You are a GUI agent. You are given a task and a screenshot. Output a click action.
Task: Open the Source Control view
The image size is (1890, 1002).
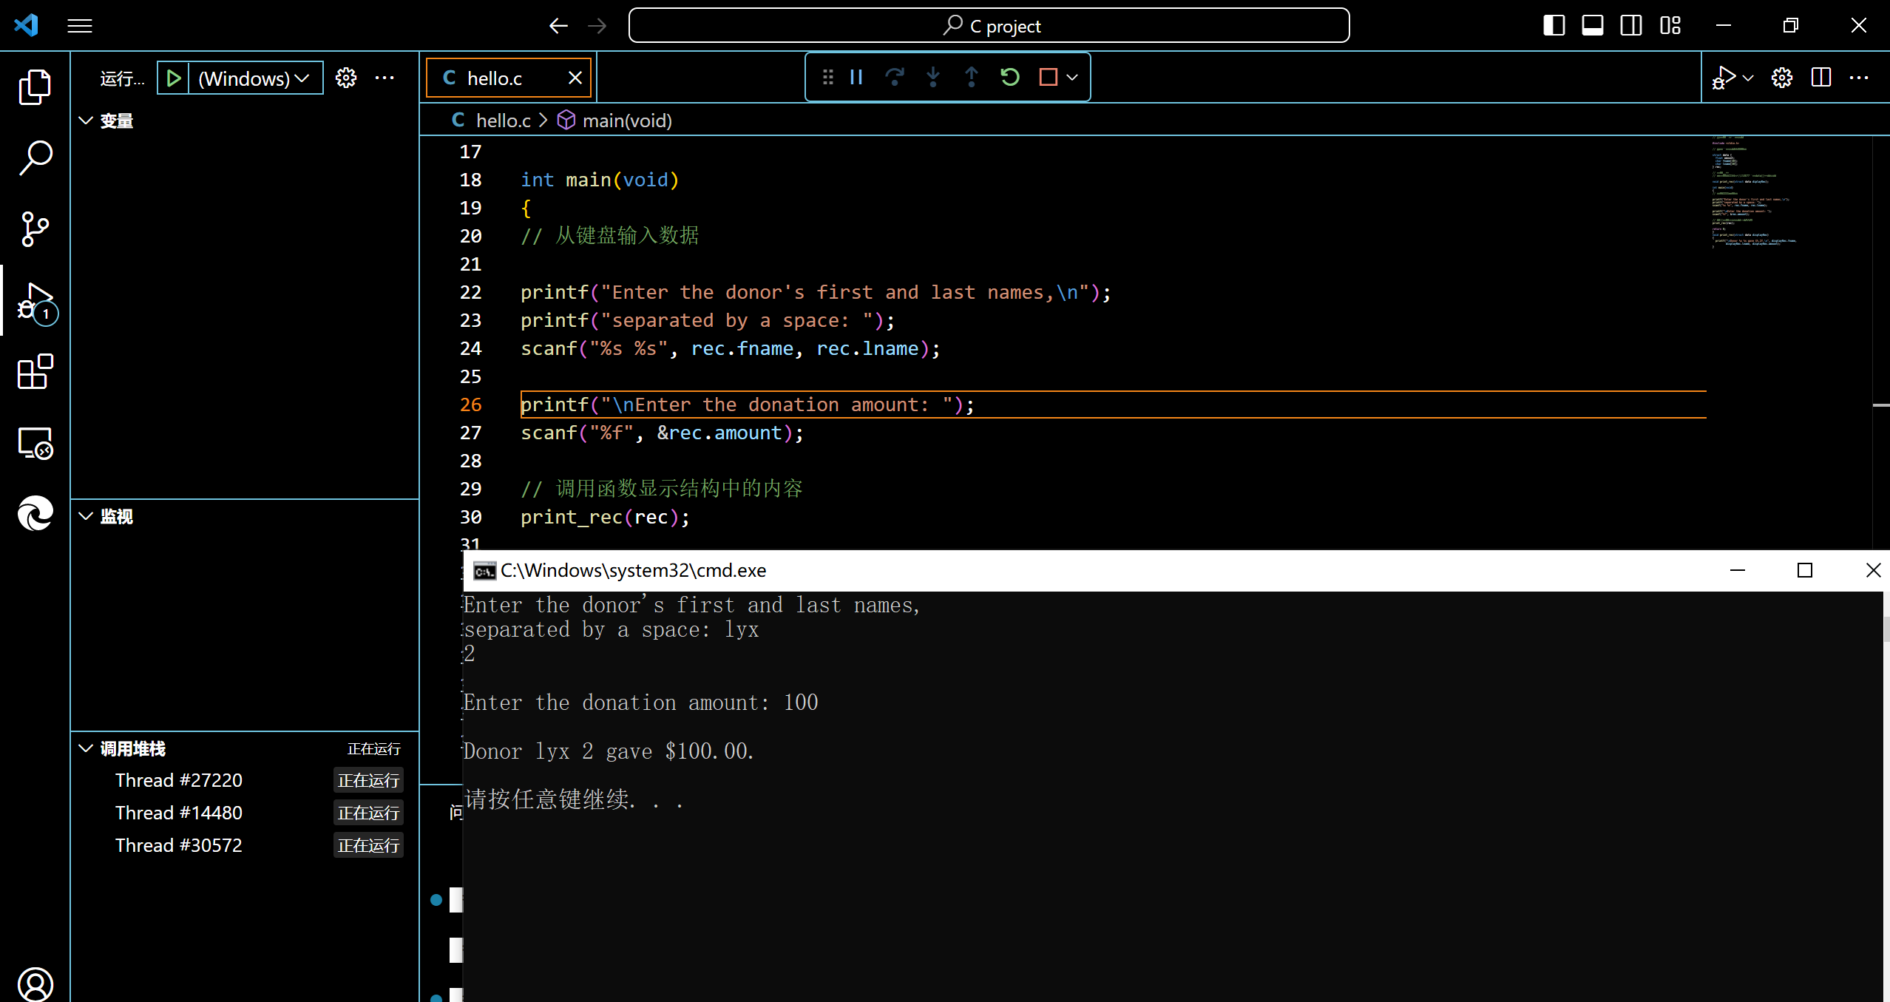click(35, 229)
